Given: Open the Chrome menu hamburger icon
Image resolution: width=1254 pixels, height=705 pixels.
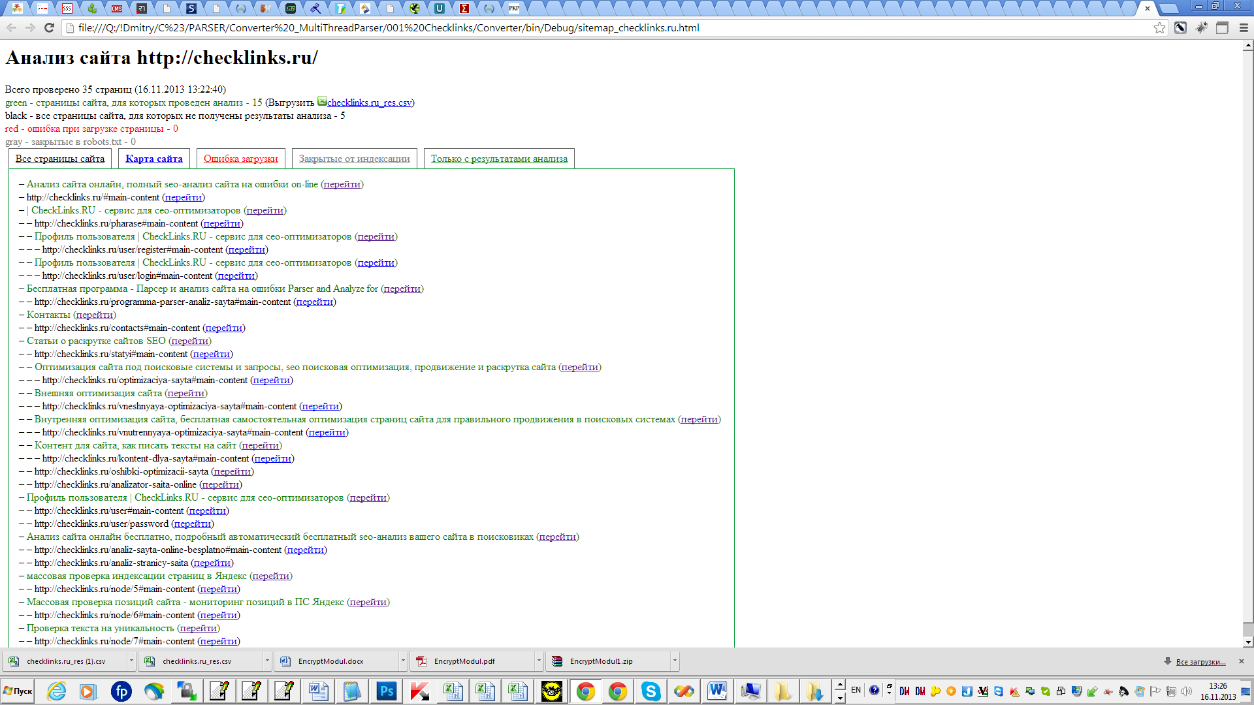Looking at the screenshot, I should tap(1244, 27).
